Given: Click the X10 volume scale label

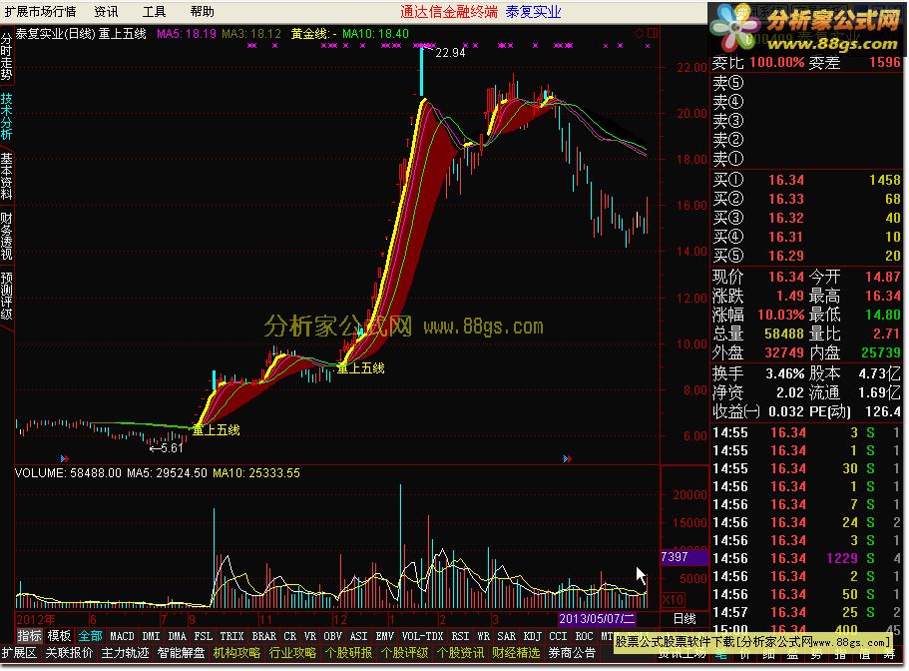Looking at the screenshot, I should (673, 600).
